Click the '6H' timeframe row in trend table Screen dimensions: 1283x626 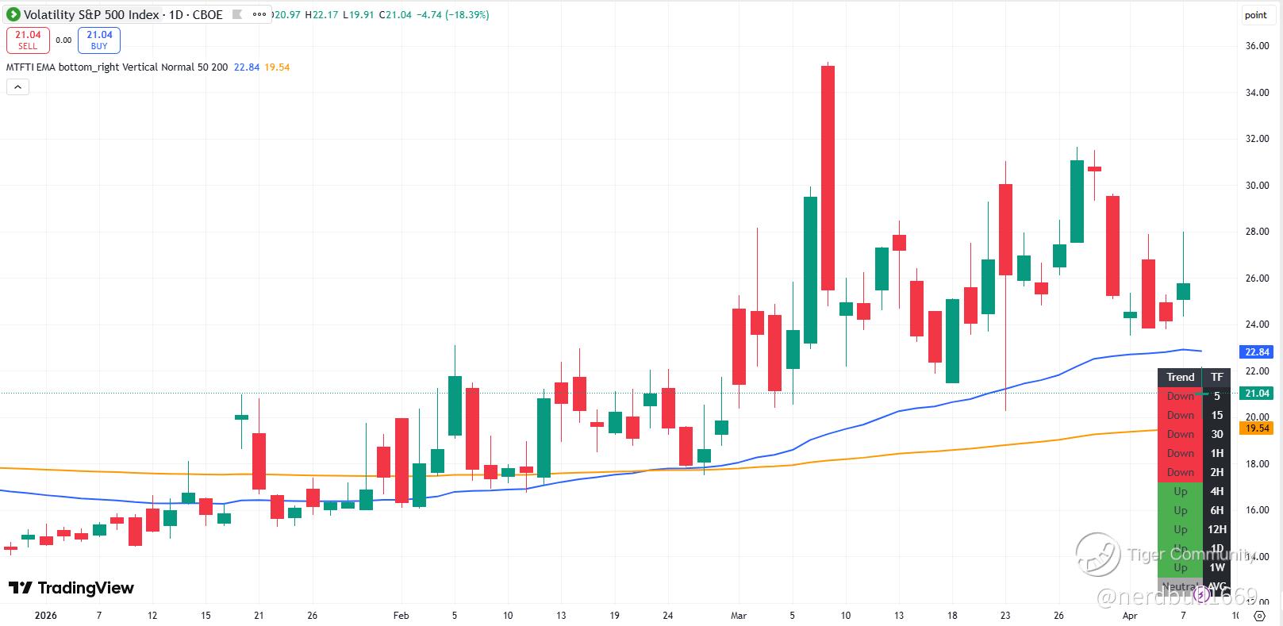1216,510
